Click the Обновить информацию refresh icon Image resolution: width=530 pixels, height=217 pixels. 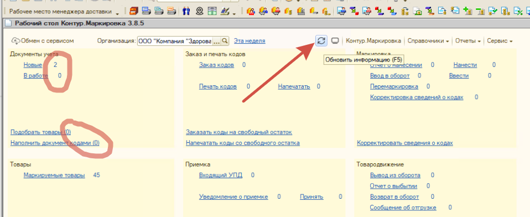coord(321,41)
